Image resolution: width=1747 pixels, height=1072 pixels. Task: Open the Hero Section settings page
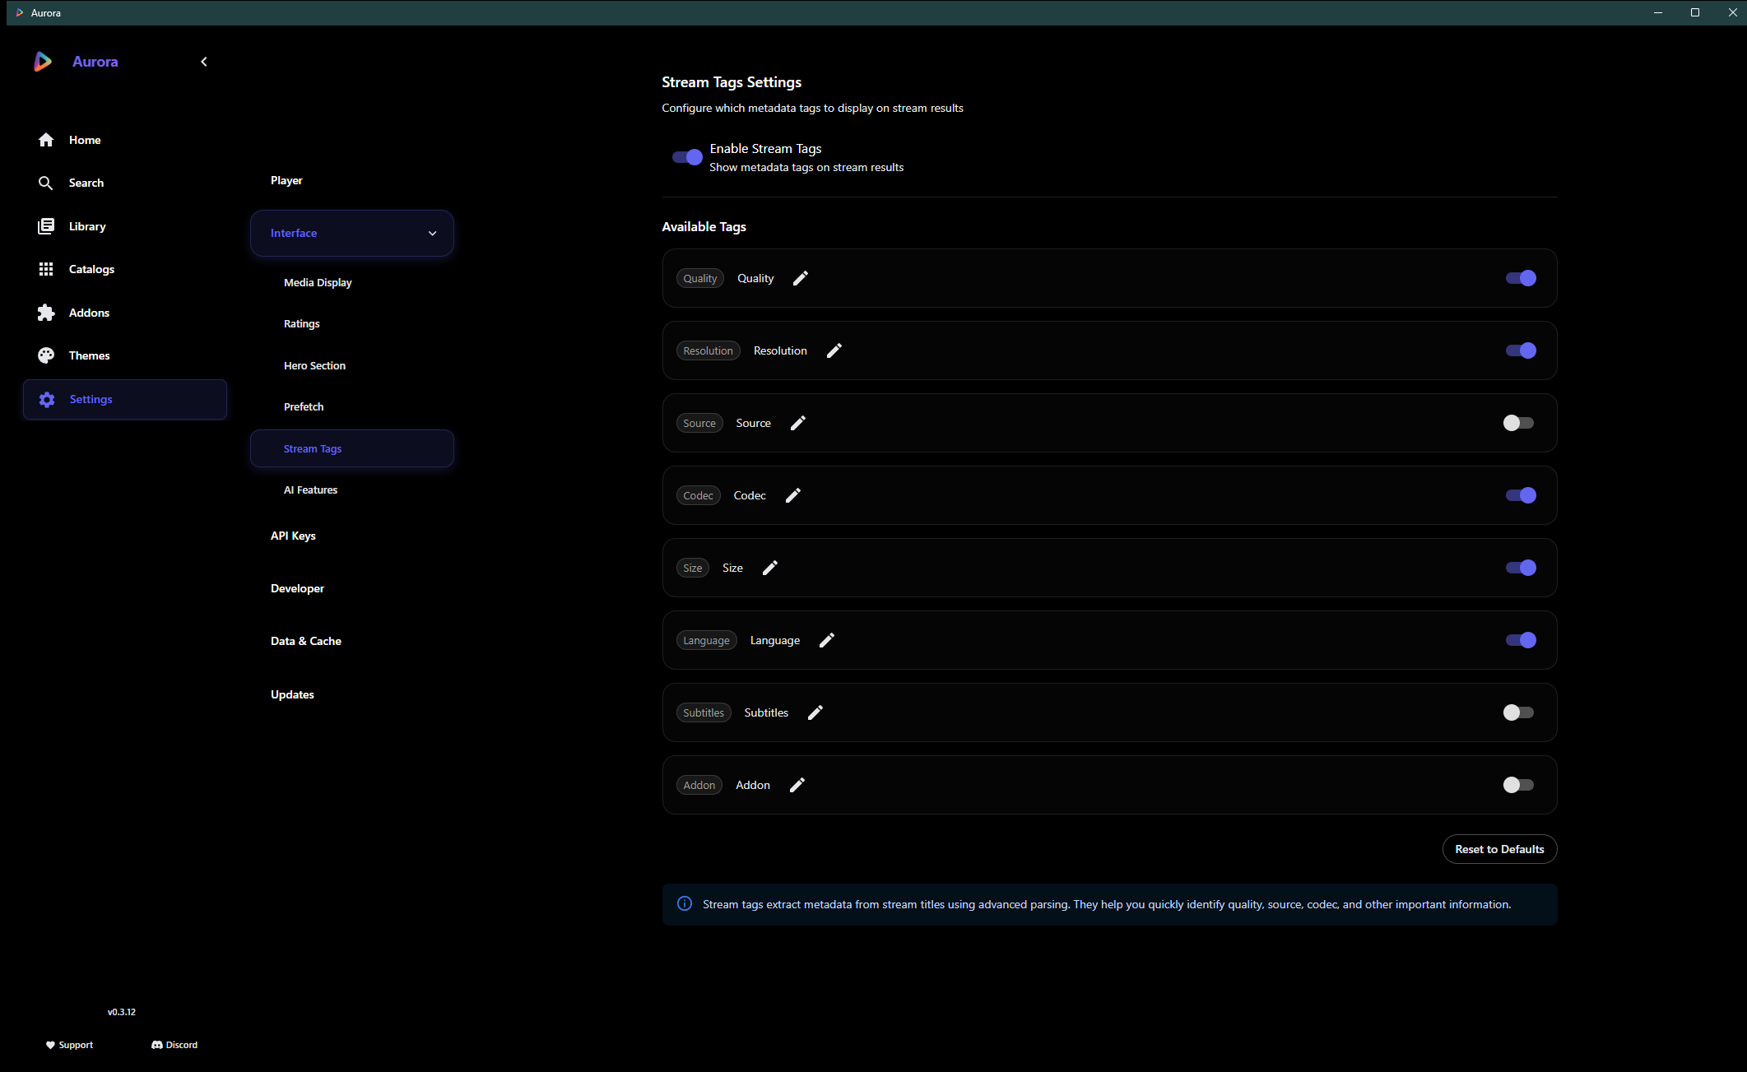pos(314,365)
